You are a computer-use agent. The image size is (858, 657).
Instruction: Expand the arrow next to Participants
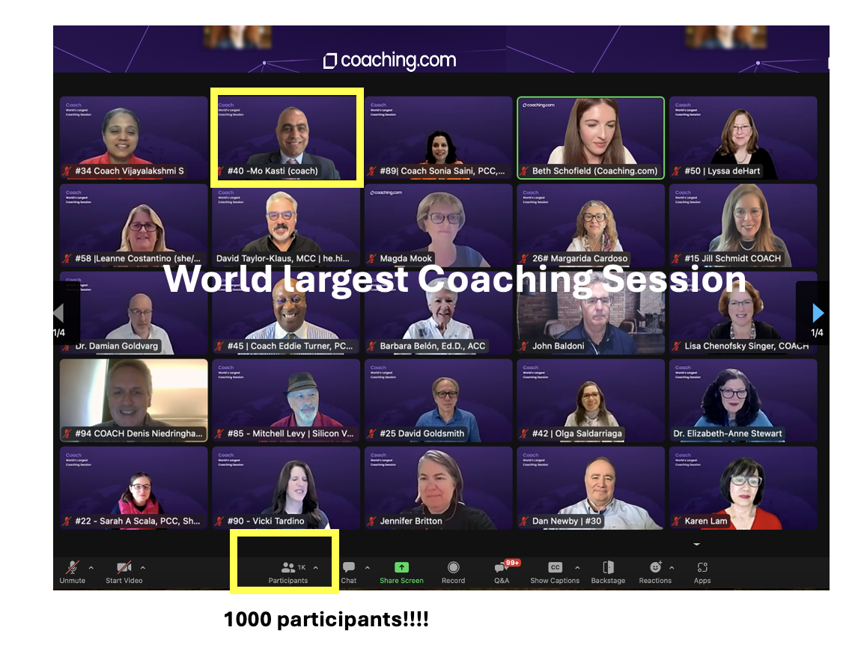tap(316, 567)
